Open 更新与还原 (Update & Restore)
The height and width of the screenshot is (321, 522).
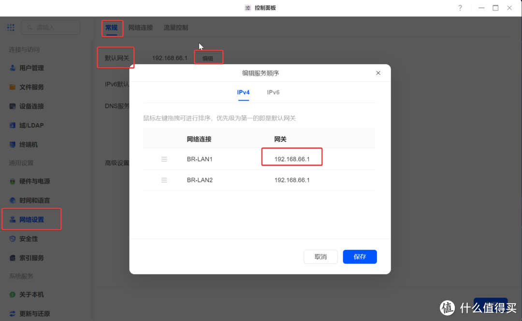[x=35, y=313]
